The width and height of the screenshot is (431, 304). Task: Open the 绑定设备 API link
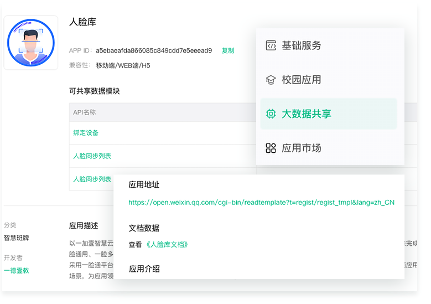click(x=86, y=133)
